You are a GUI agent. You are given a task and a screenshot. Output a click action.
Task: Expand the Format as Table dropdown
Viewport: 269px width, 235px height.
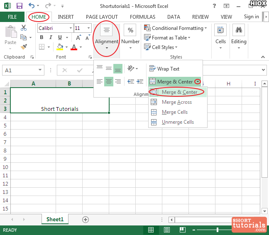click(x=189, y=37)
